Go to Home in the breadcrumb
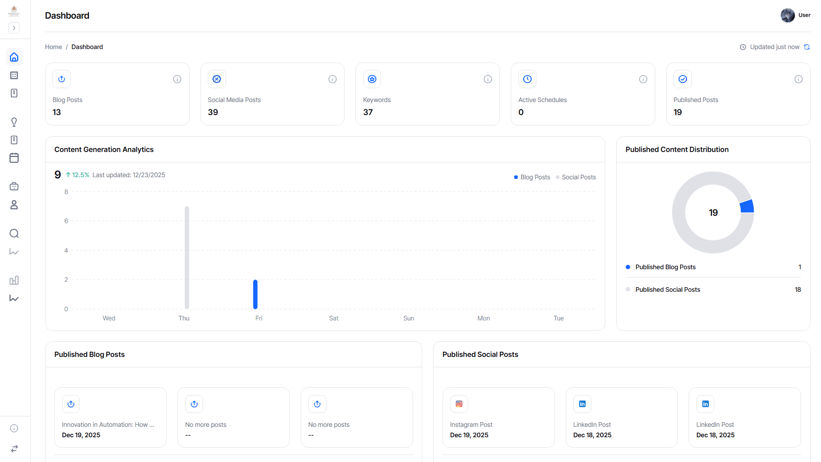The image size is (821, 462). click(x=53, y=47)
